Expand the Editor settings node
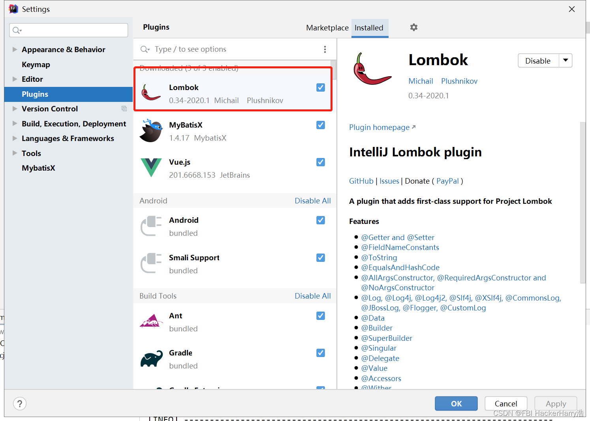Image resolution: width=590 pixels, height=421 pixels. [15, 79]
